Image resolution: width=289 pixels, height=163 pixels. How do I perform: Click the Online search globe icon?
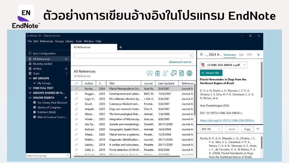(x=189, y=73)
